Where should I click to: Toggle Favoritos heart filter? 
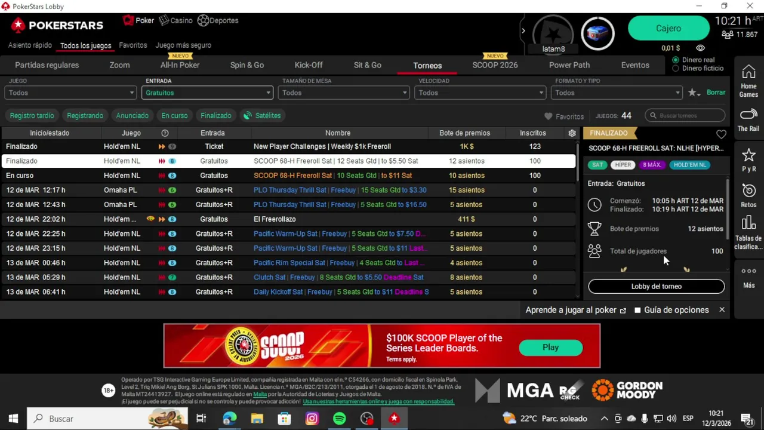[x=564, y=116]
